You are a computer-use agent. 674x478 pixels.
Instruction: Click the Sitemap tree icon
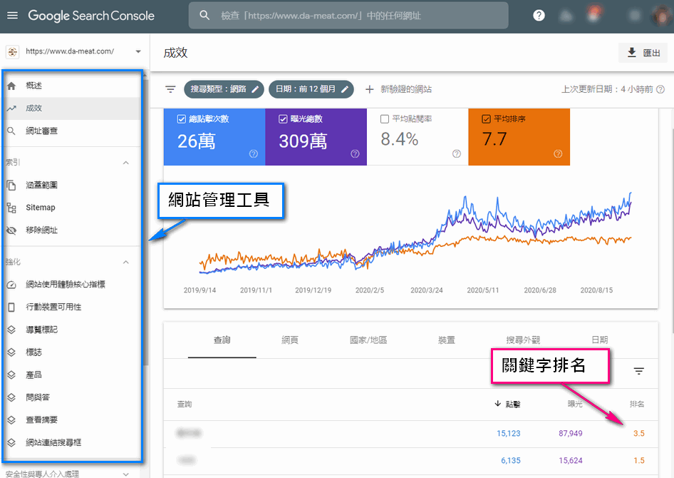point(11,208)
